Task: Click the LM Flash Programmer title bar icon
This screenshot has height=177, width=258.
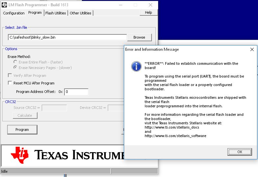Action: [4, 5]
